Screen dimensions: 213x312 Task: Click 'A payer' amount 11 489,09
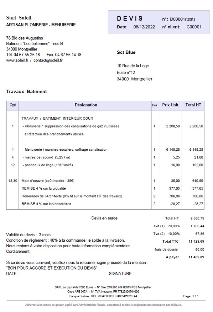click(196, 257)
